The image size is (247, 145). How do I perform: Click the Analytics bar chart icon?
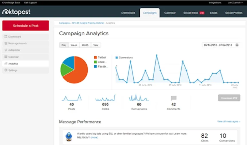[6, 63]
